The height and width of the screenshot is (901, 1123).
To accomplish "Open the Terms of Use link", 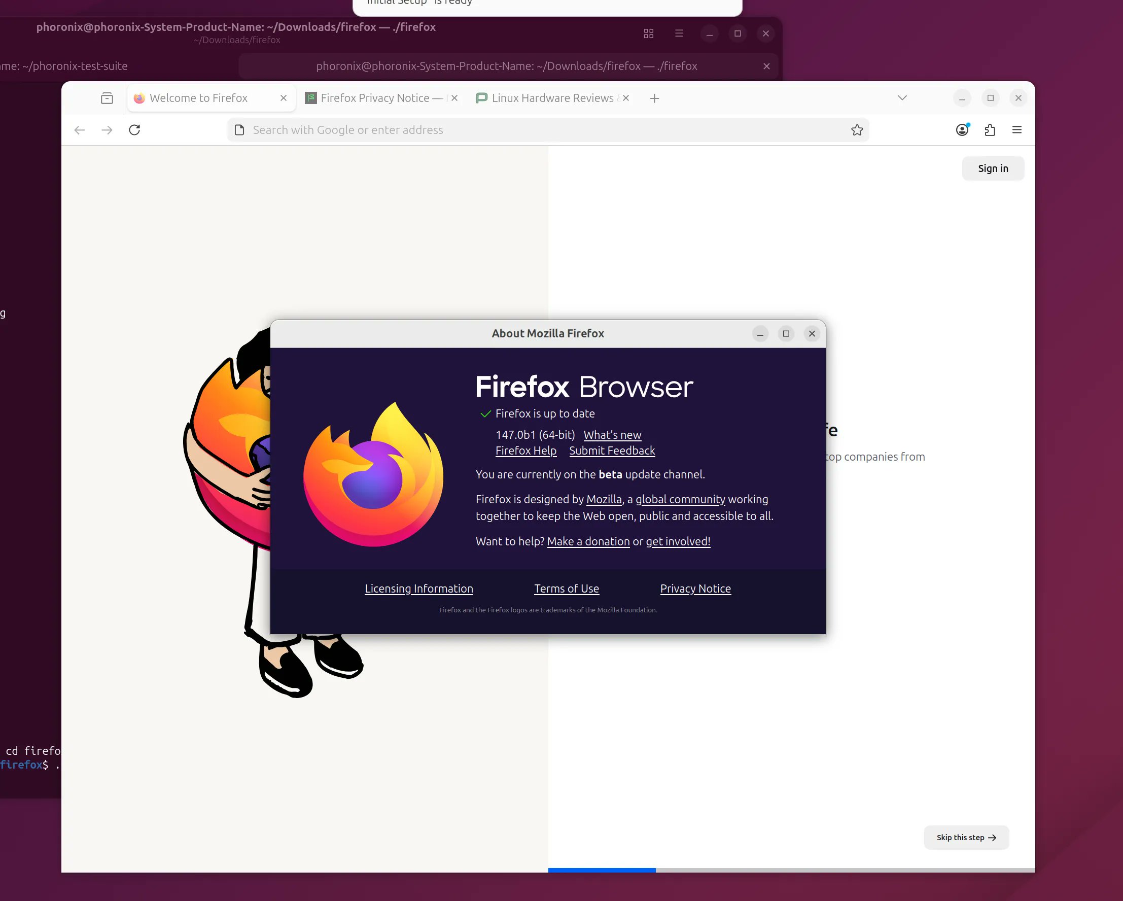I will point(566,588).
